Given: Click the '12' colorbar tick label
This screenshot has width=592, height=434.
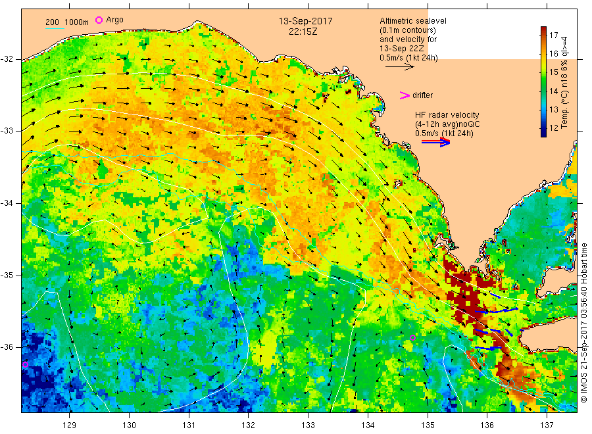Looking at the screenshot, I should tap(553, 128).
